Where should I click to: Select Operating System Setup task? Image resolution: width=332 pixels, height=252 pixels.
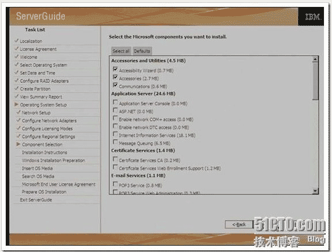click(x=43, y=105)
